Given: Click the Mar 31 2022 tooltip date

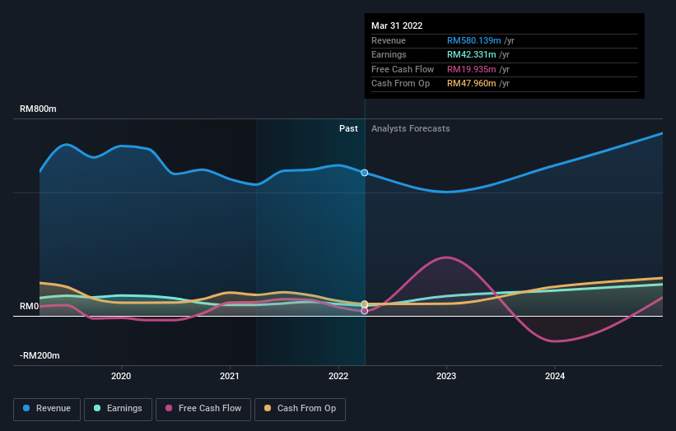Looking at the screenshot, I should (397, 25).
